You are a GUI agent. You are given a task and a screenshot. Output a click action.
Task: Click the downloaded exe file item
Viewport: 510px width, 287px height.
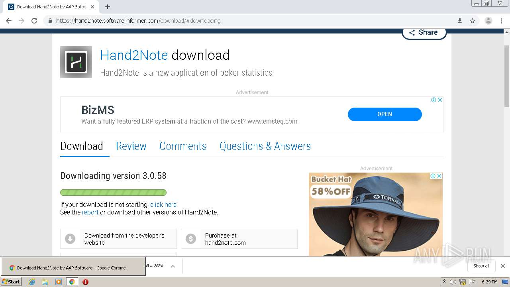[x=155, y=266]
